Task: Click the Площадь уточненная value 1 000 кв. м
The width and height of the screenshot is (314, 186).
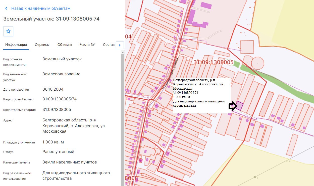Action: click(53, 142)
